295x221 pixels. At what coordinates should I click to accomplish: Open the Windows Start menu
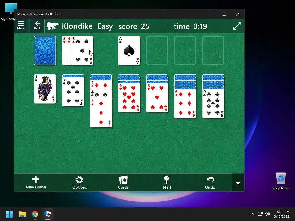click(x=9, y=214)
